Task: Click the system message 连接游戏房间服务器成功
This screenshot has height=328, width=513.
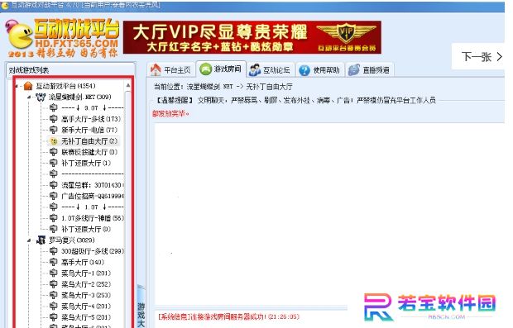Action: (228, 316)
